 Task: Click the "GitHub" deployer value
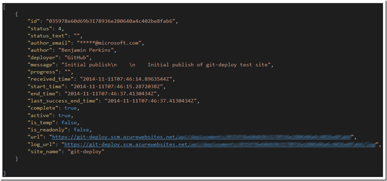click(78, 58)
